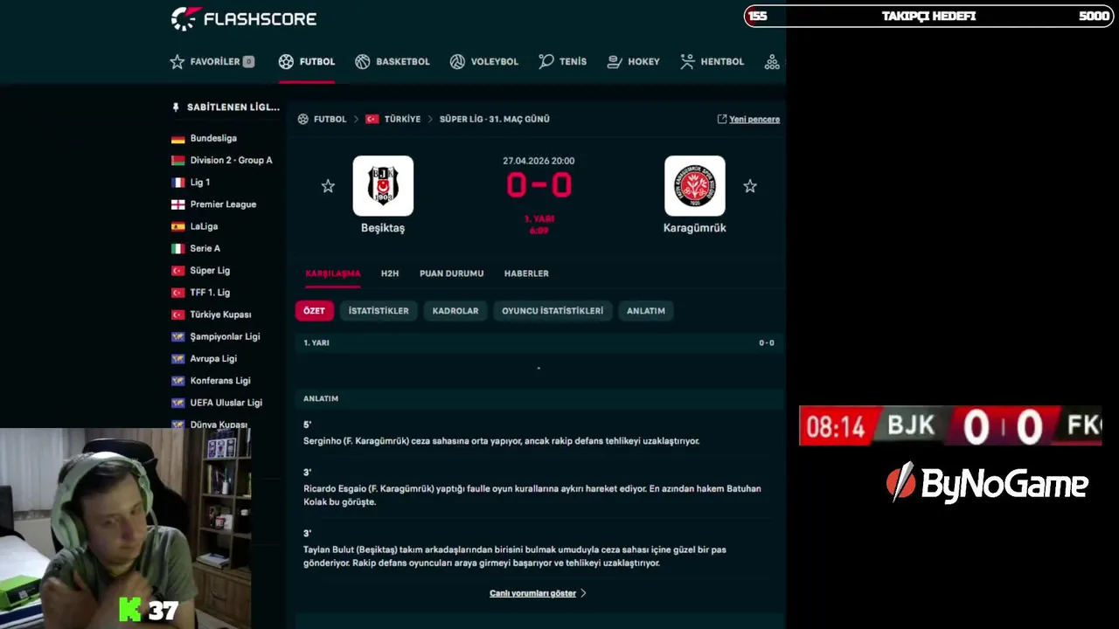Click the Takipçi Hedefi progress bar

click(x=928, y=17)
